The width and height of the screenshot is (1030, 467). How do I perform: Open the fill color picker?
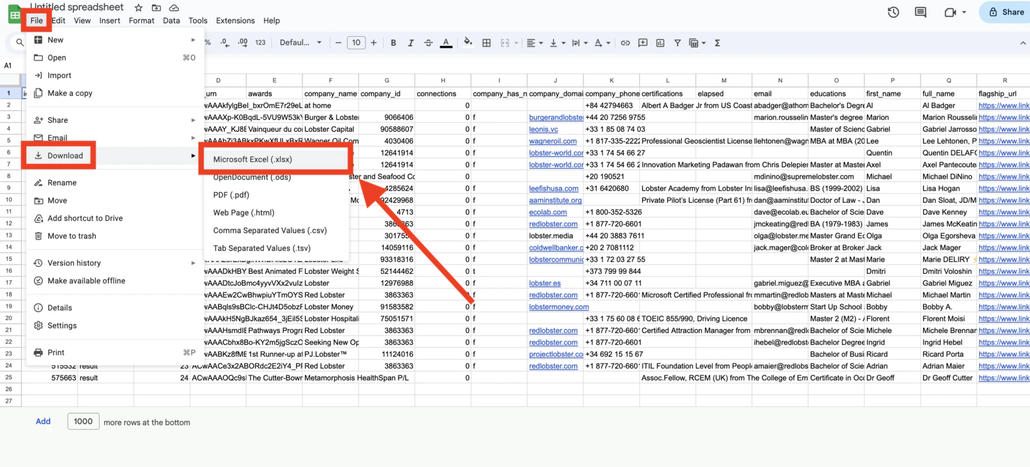click(468, 43)
